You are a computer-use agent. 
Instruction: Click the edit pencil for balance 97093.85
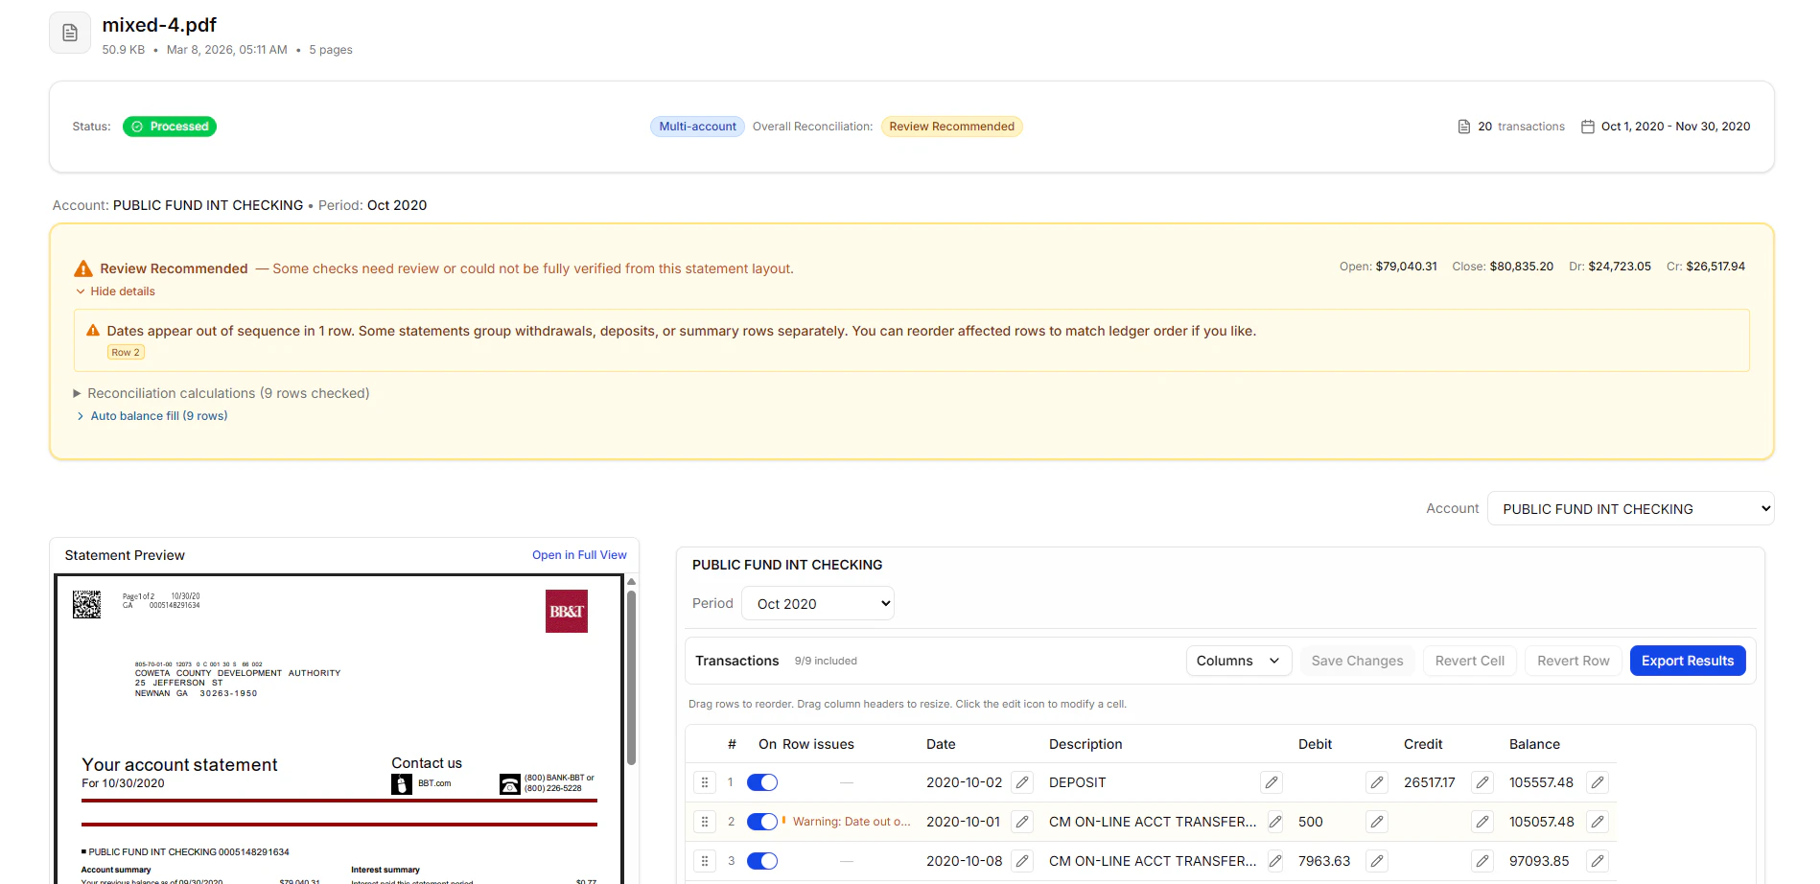[1598, 861]
